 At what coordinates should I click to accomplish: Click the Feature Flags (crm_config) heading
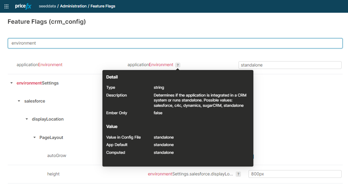click(x=47, y=22)
